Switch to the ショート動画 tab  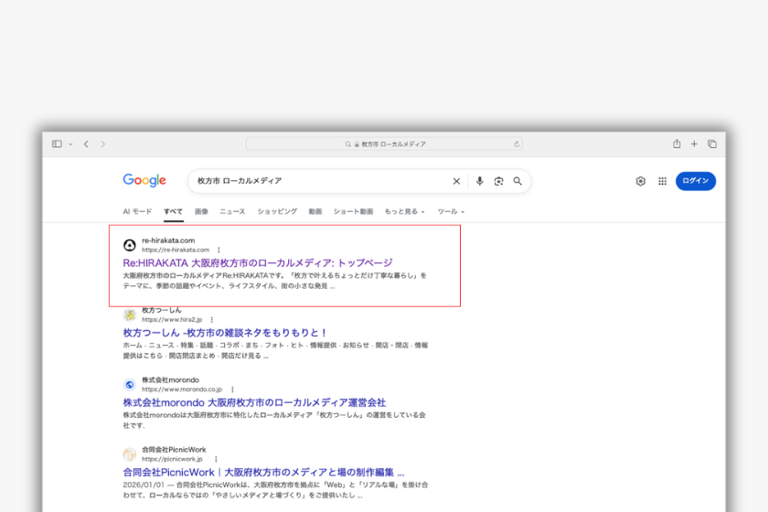[x=353, y=212]
